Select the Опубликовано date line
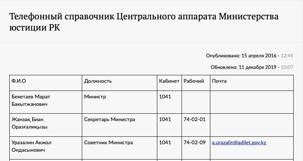 250,56
